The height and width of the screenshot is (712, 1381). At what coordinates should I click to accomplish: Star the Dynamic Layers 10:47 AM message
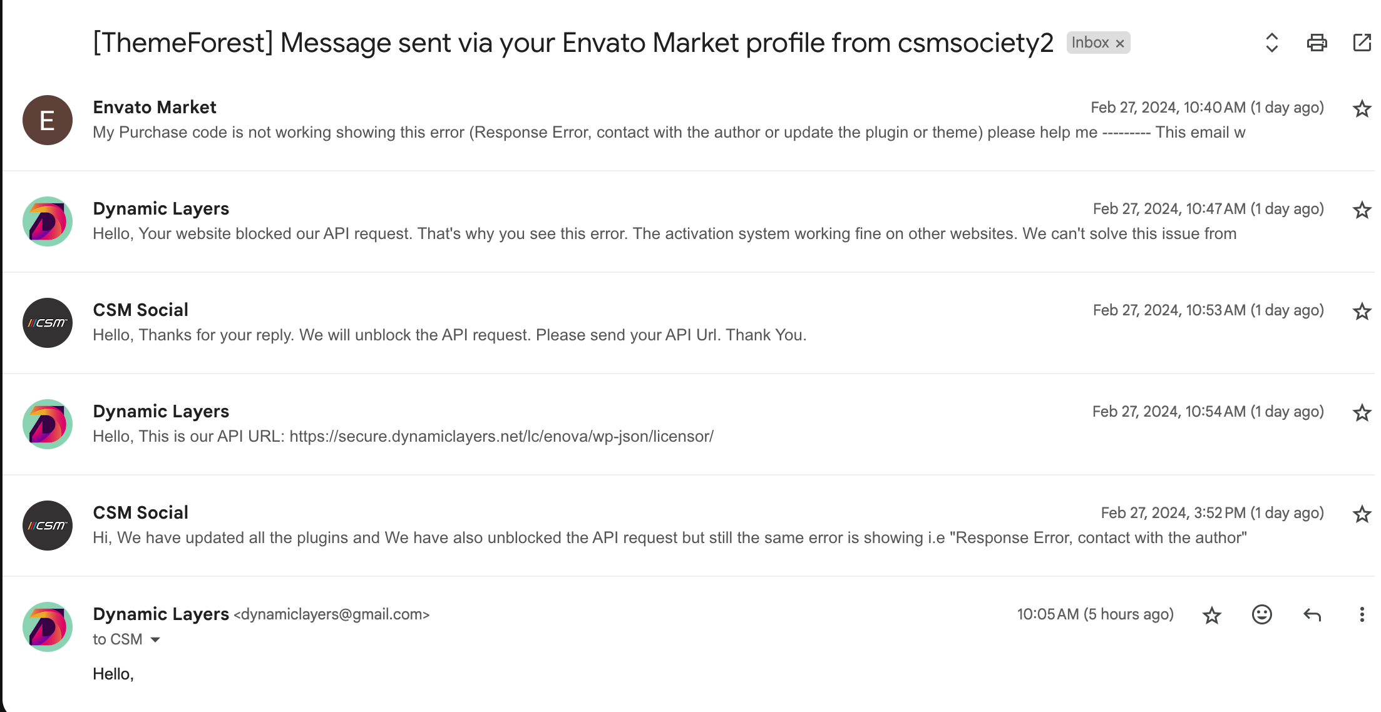(1362, 210)
